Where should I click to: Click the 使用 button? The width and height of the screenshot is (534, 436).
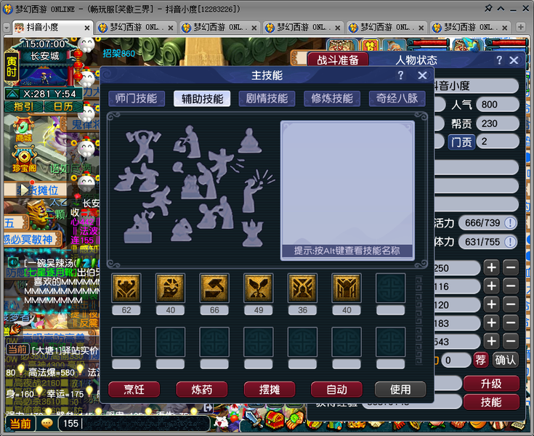(400, 389)
